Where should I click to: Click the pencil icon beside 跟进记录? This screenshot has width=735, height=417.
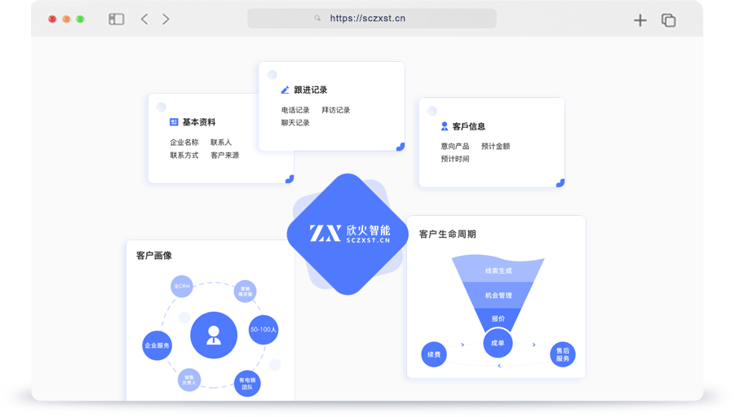[285, 90]
